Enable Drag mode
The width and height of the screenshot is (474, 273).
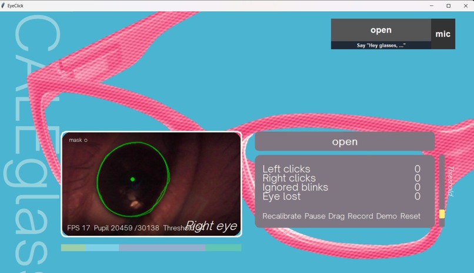click(336, 216)
